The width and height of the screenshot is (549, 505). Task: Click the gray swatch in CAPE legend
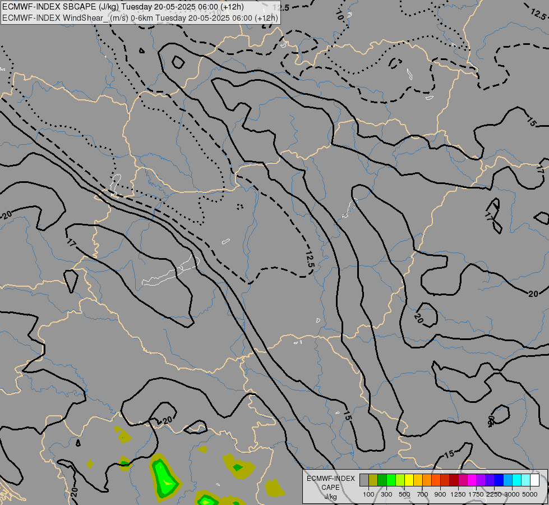pyautogui.click(x=364, y=480)
